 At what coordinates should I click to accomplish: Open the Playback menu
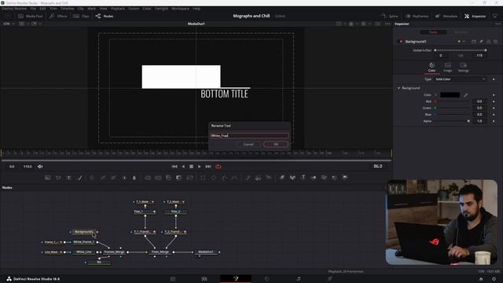(x=118, y=9)
